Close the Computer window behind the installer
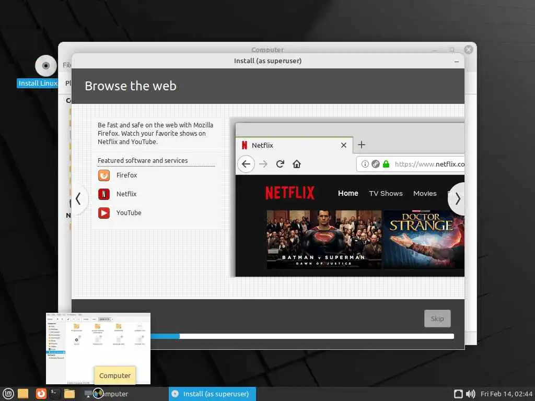The image size is (535, 401). pyautogui.click(x=469, y=50)
